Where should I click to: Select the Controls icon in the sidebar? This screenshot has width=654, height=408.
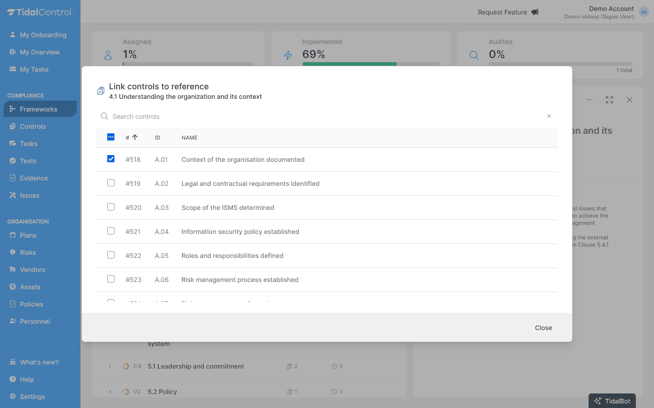click(x=12, y=126)
